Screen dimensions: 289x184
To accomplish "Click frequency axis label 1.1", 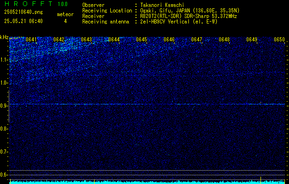I will [x=4, y=60].
